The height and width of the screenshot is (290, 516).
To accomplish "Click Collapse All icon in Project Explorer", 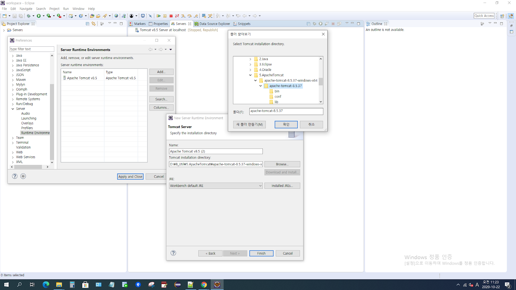I will click(x=87, y=24).
